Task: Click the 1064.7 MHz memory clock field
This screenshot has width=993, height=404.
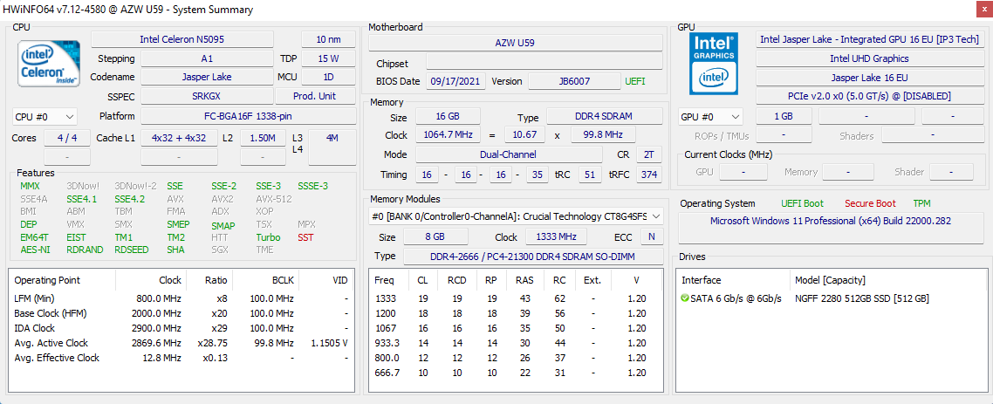Action: click(x=448, y=135)
